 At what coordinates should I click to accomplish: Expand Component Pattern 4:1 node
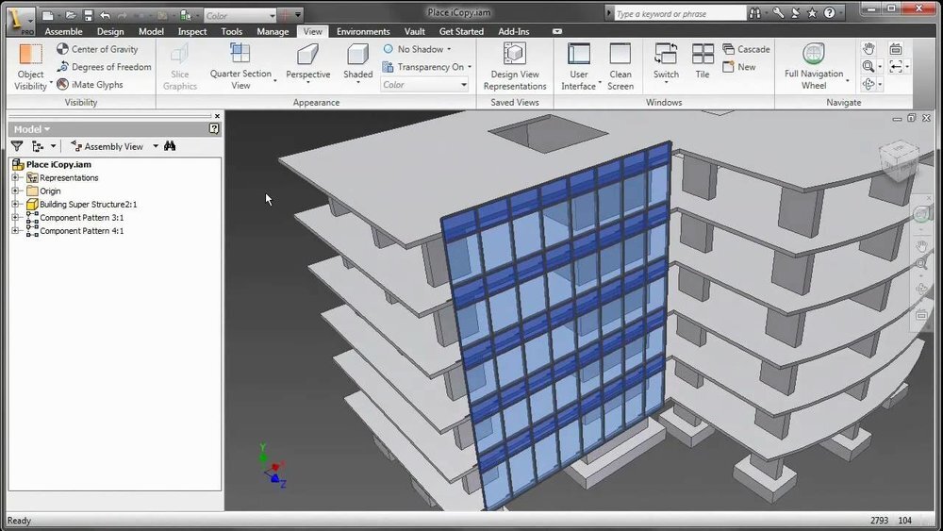click(x=16, y=230)
